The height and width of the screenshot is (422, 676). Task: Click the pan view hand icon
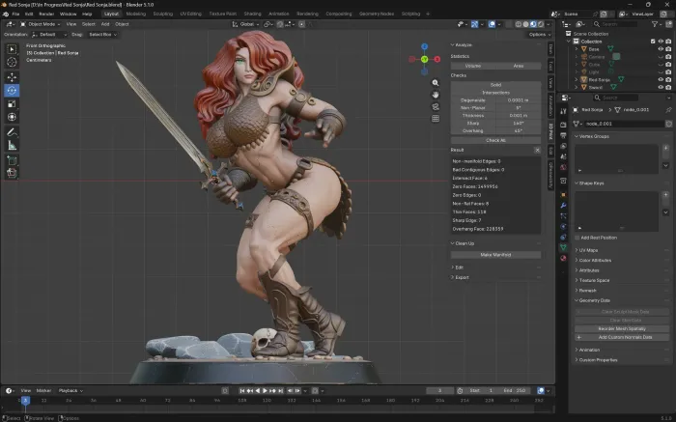click(436, 95)
